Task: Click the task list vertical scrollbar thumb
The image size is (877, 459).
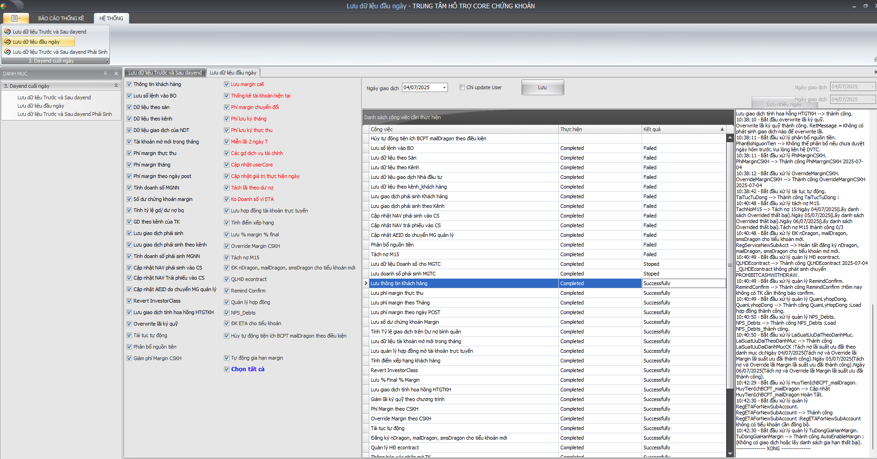Action: [x=730, y=265]
